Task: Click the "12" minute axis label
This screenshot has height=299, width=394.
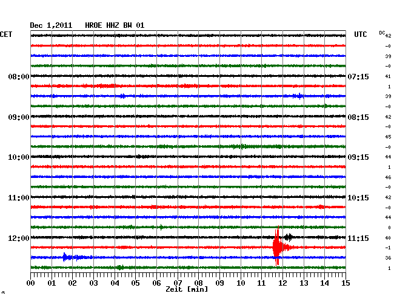Action: point(282,283)
